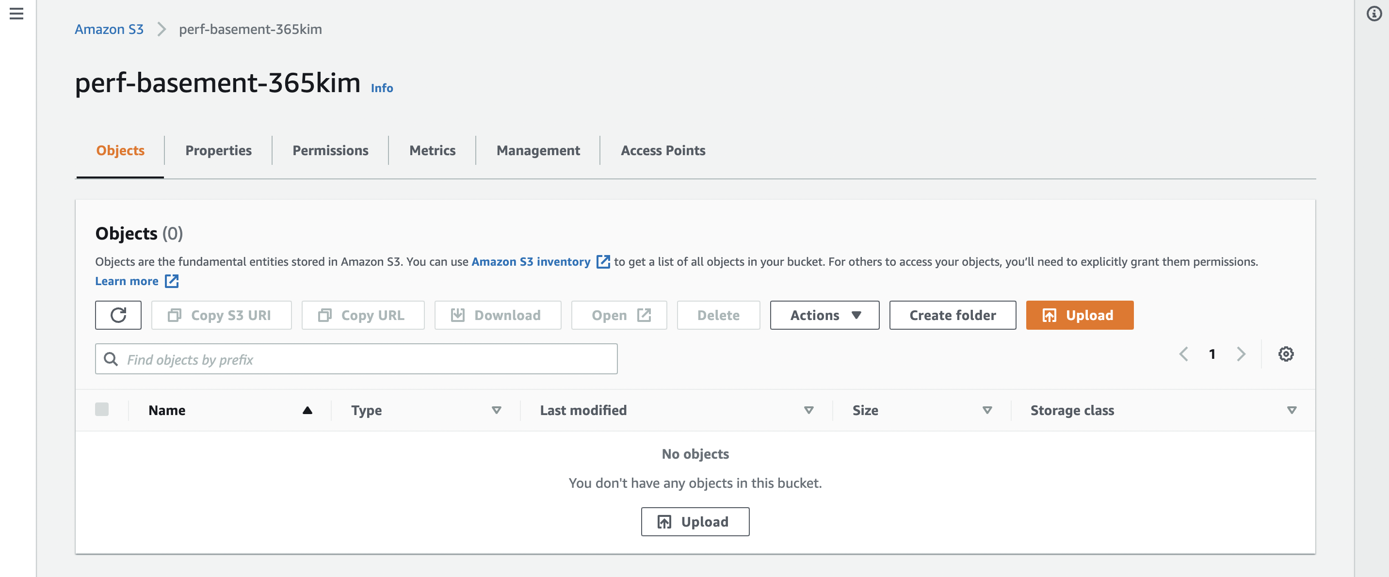The width and height of the screenshot is (1389, 577).
Task: Click the Find objects by prefix field
Action: (x=356, y=359)
